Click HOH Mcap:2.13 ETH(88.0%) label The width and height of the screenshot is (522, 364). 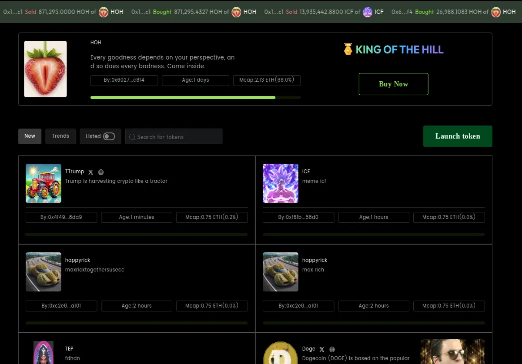click(267, 80)
